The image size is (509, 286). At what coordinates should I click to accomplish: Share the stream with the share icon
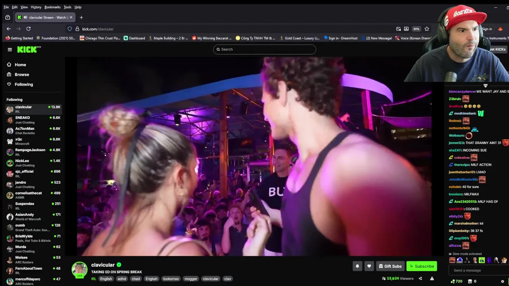(420, 278)
